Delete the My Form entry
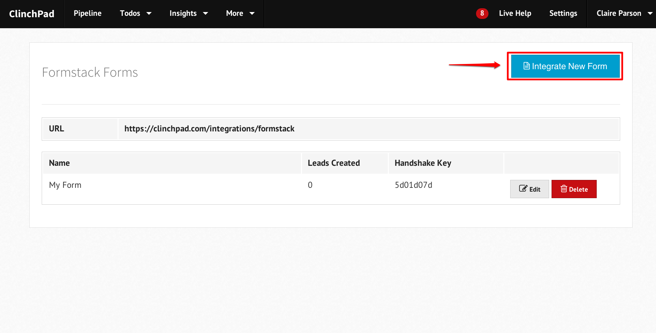Screen dimensions: 656x333 click(x=574, y=189)
